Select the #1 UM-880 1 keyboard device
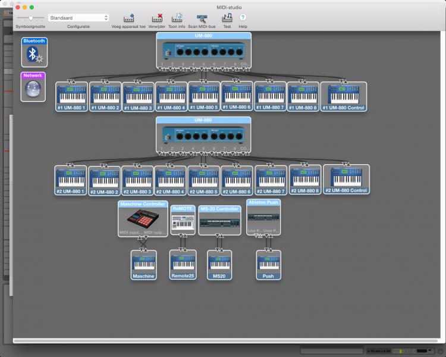This screenshot has width=446, height=357. [72, 97]
